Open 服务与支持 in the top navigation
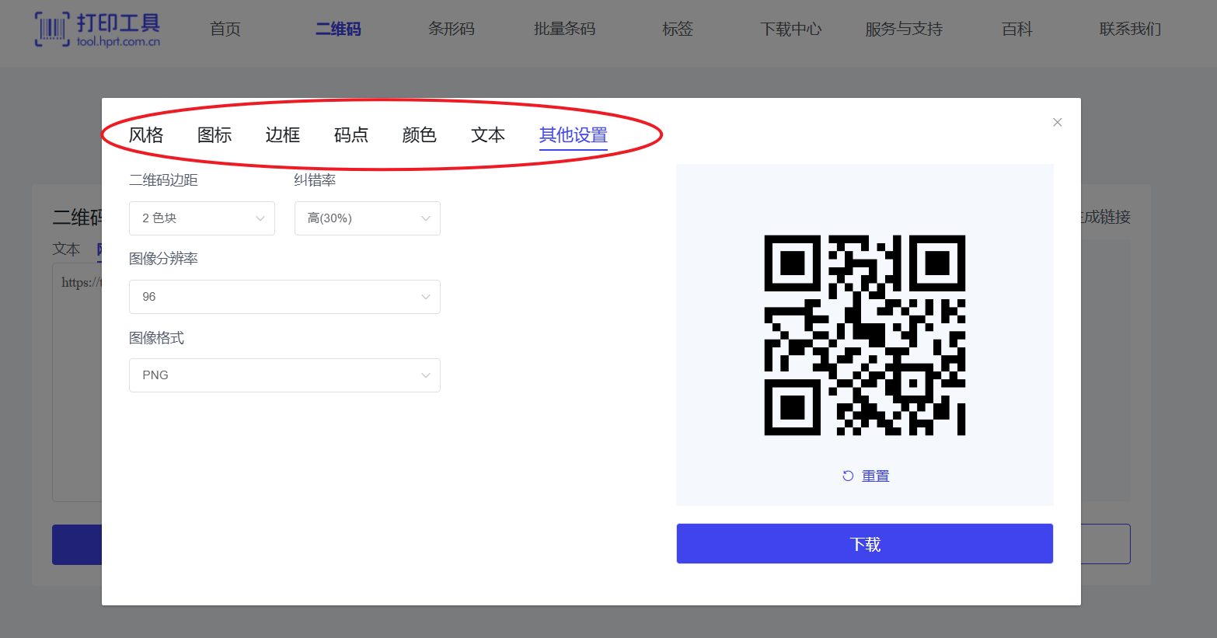Image resolution: width=1217 pixels, height=638 pixels. click(x=904, y=30)
